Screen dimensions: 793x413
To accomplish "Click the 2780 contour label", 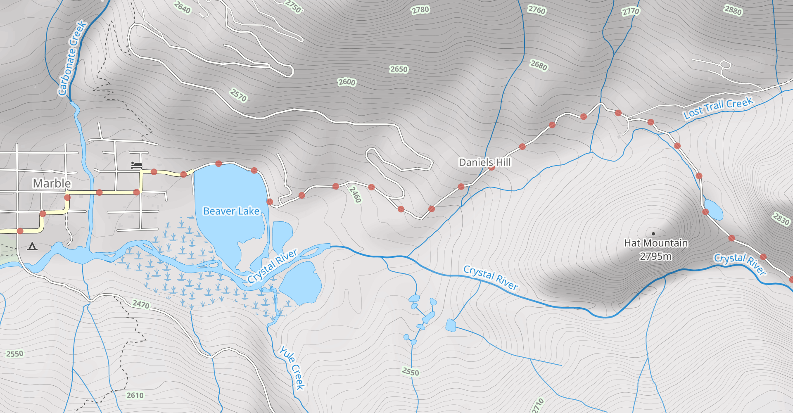I will 420,10.
